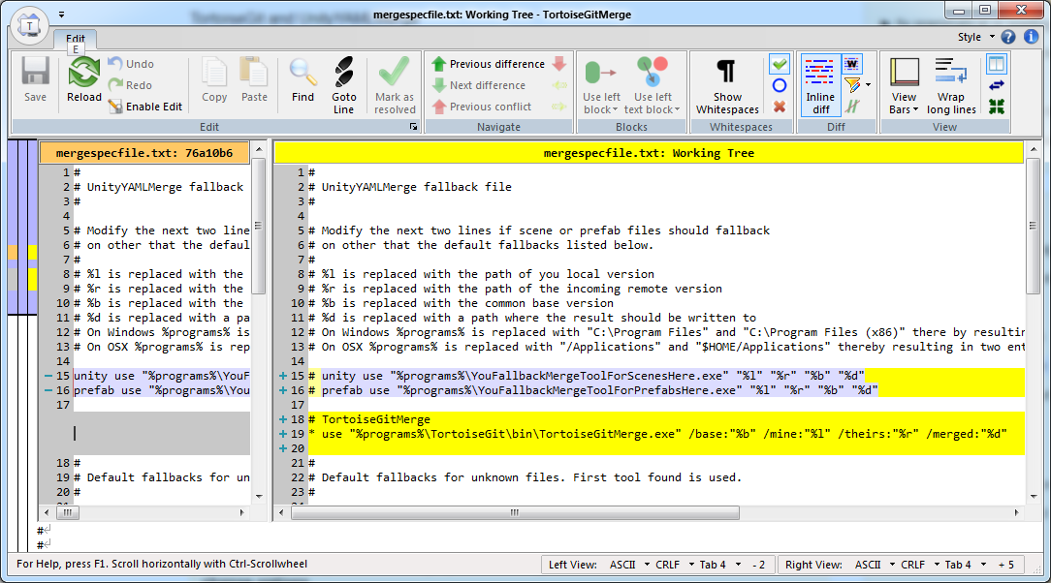Reload the compared files
Image resolution: width=1051 pixels, height=583 pixels.
(x=83, y=79)
